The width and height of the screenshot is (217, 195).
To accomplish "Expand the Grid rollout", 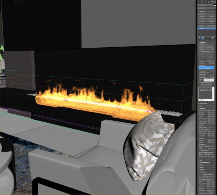I will point(201,106).
